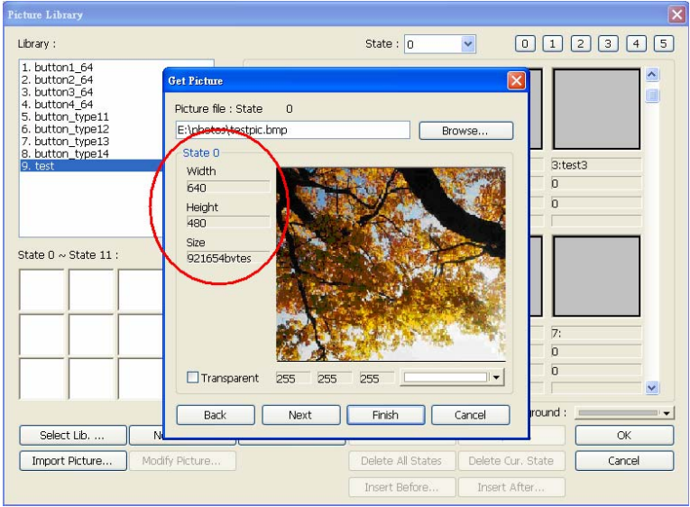This screenshot has height=507, width=690.
Task: Select state button 3
Action: pos(608,43)
